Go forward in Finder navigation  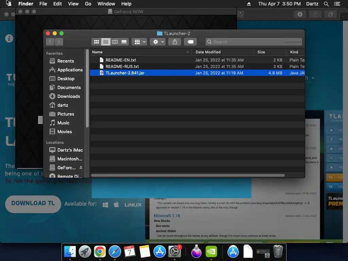pos(59,42)
